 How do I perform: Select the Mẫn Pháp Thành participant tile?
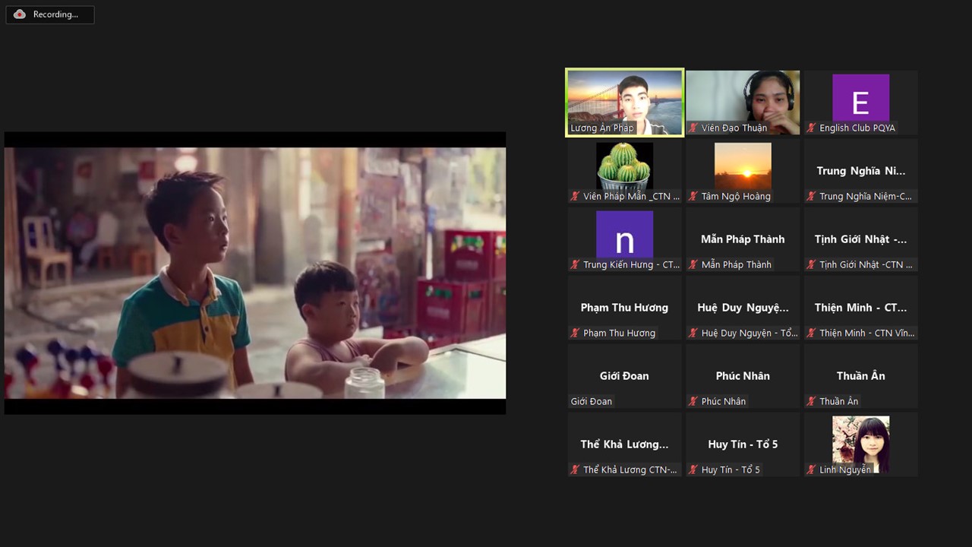[x=743, y=239]
